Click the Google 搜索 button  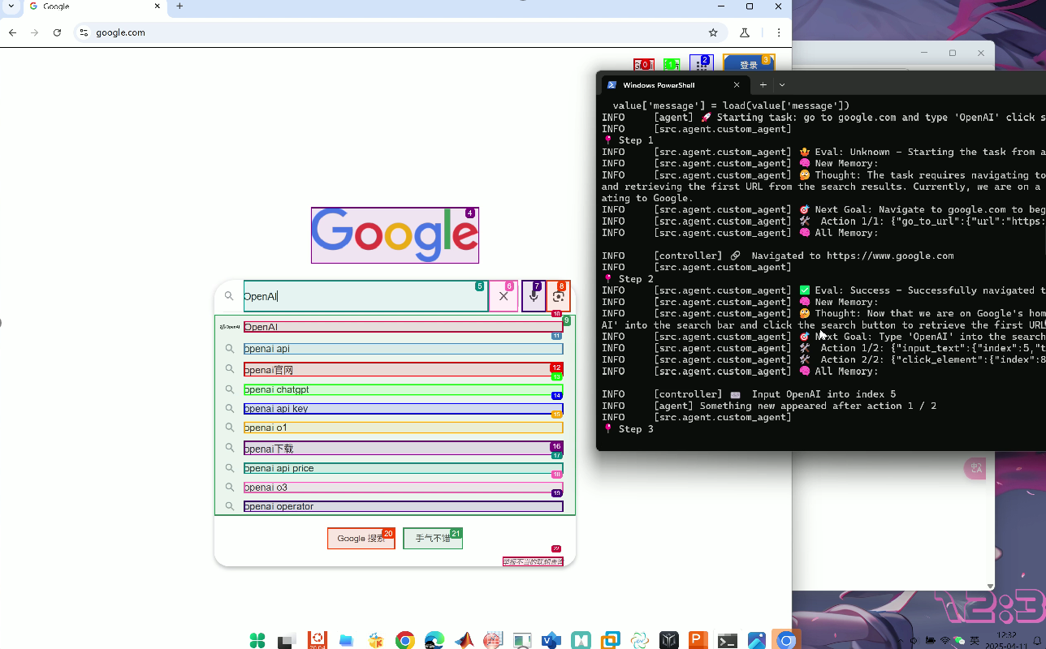[361, 539]
